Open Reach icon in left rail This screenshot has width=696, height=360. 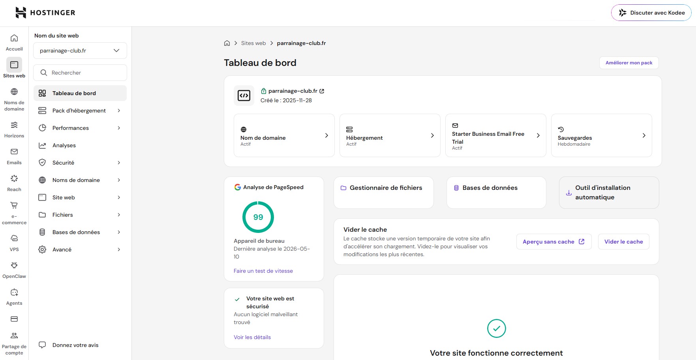(14, 178)
